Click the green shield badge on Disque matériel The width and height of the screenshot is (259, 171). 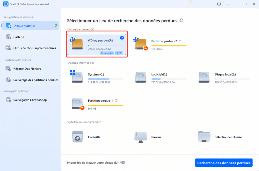coord(56,26)
